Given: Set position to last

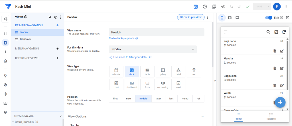Looking at the screenshot, I should pyautogui.click(x=171, y=99).
